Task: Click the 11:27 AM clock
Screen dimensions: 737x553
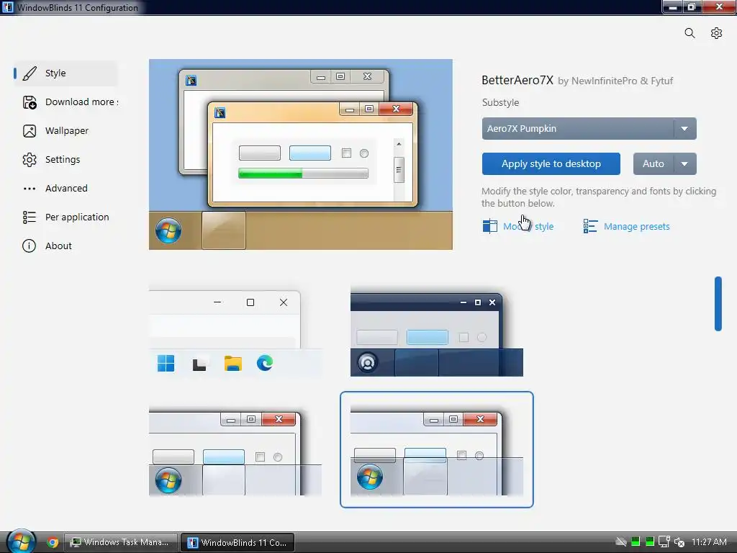Action: click(x=709, y=542)
